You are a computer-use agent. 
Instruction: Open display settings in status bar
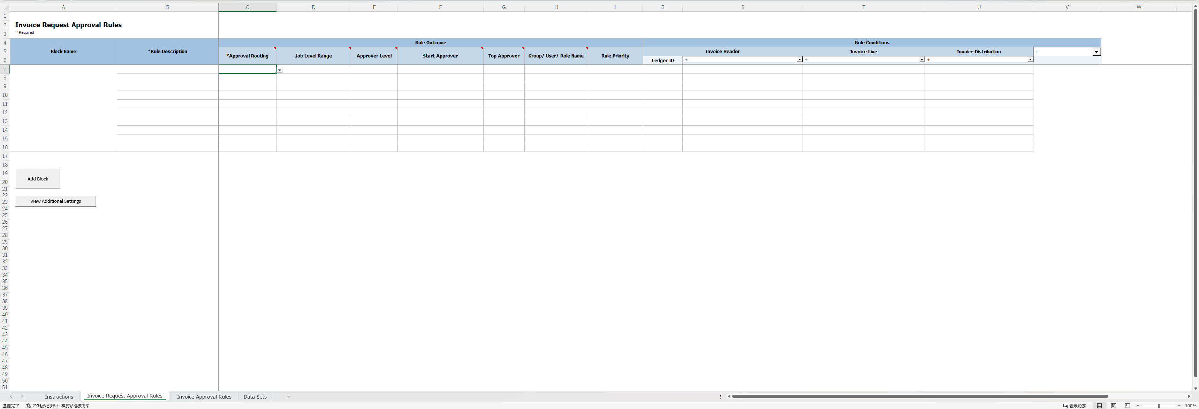1074,406
